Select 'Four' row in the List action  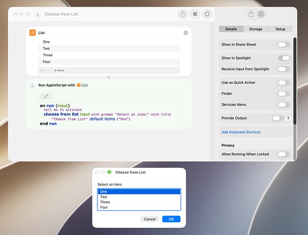109,62
